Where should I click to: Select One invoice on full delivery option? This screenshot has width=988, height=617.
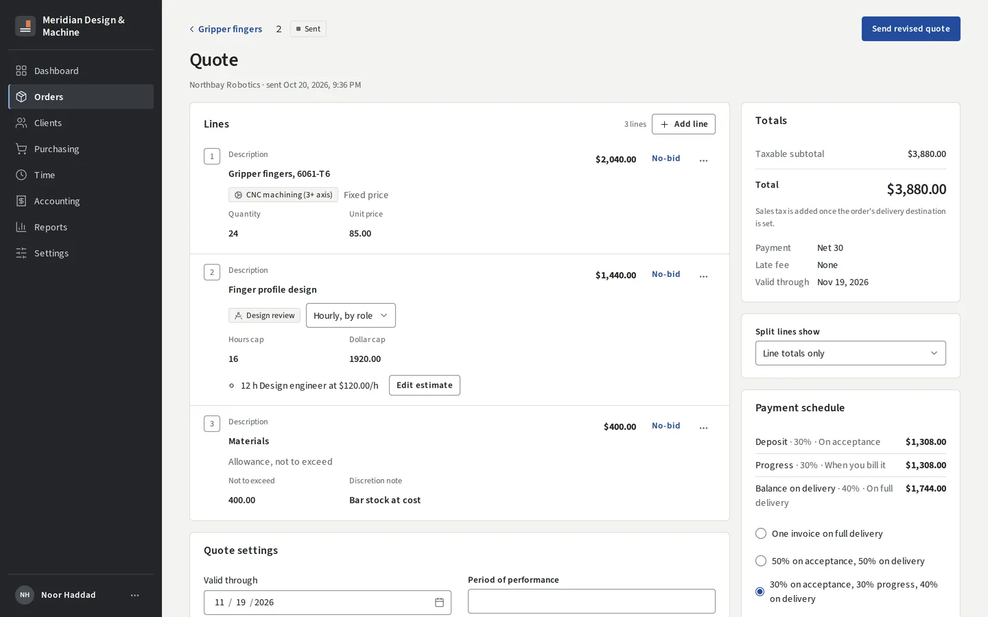tap(761, 533)
